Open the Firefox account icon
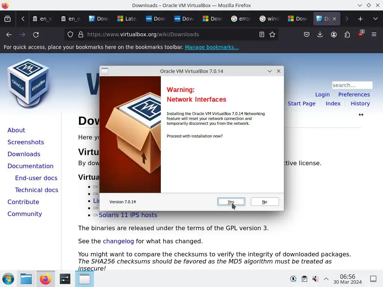This screenshot has width=383, height=287. coord(334,34)
